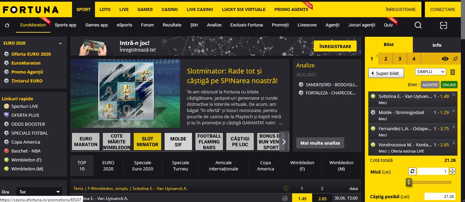Click the stake slider handle
This screenshot has height=202, width=465.
pyautogui.click(x=409, y=182)
